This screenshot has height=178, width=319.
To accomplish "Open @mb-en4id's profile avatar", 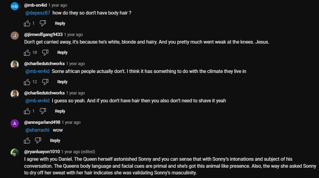I will click(x=15, y=6).
